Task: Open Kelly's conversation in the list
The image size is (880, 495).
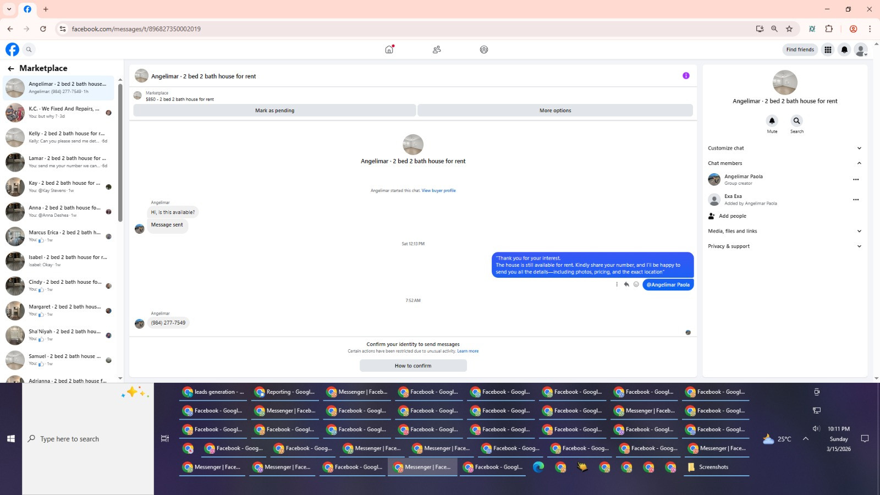Action: [x=59, y=137]
